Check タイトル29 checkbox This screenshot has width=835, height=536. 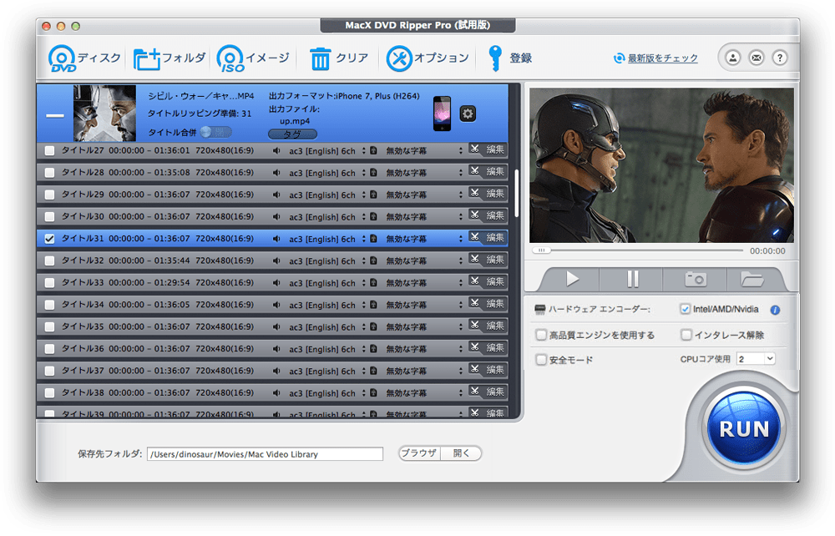pyautogui.click(x=49, y=195)
